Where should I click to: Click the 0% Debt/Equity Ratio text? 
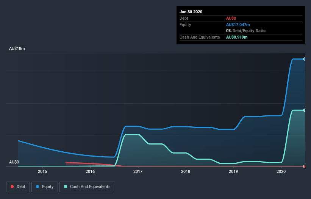pyautogui.click(x=246, y=31)
